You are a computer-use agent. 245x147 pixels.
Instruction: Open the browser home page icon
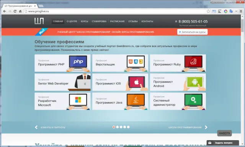click(x=20, y=11)
